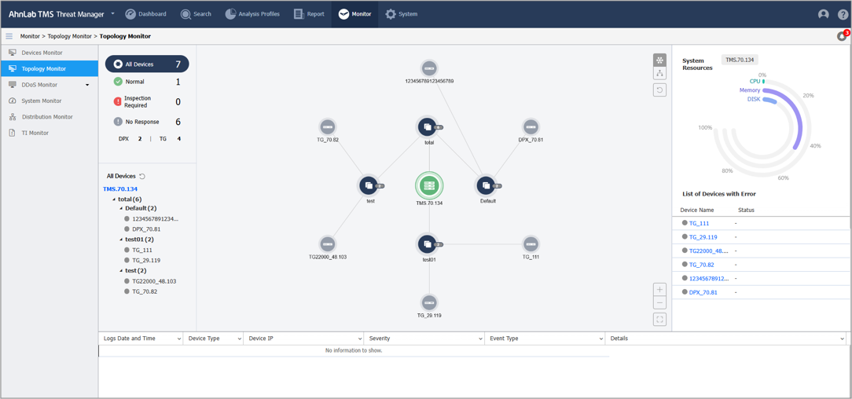Screen dimensions: 852x399
Task: Open the Dashboard menu
Action: pyautogui.click(x=145, y=14)
